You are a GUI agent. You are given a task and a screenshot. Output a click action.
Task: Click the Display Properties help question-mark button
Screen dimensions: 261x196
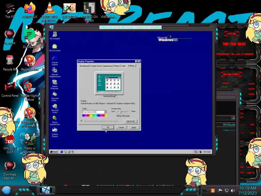pos(136,61)
